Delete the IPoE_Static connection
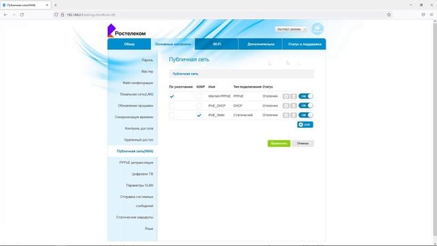Viewport: 437px width, 246px height. 294,115
